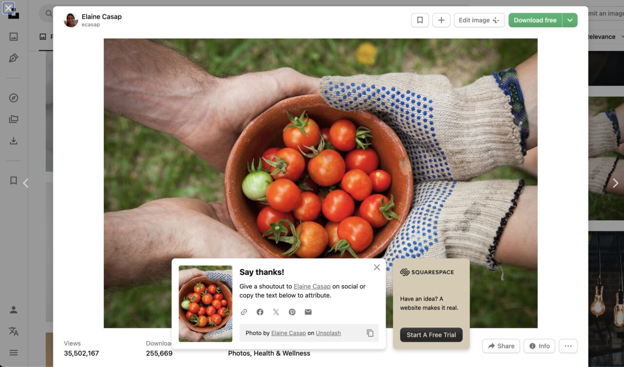Add photo to collection with plus icon
Viewport: 624px width, 367px height.
(441, 20)
